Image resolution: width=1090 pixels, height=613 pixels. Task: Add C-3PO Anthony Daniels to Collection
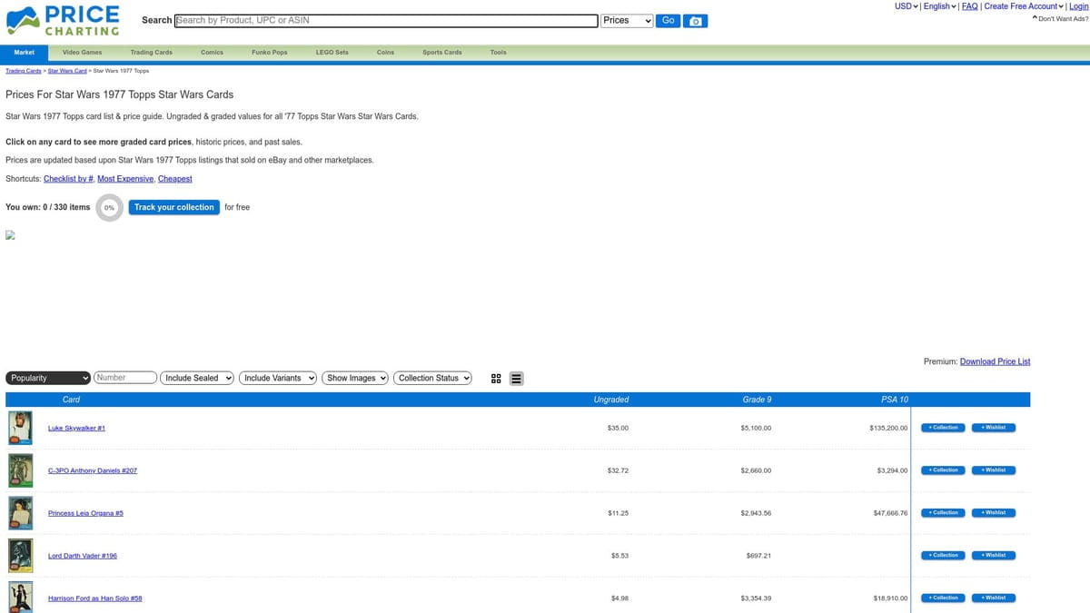(944, 470)
